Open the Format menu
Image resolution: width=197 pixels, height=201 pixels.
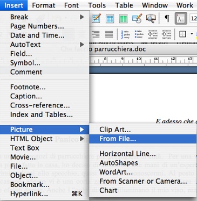(x=44, y=5)
